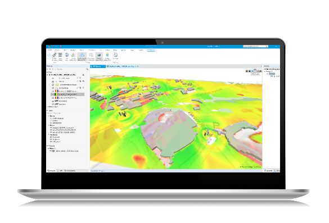Toggle the highlighted airplane ribbon button
This screenshot has width=329, height=223.
(99, 56)
